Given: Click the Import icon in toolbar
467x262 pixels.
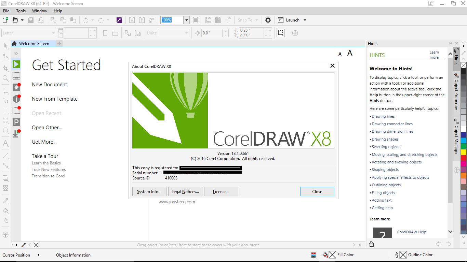Looking at the screenshot, I should pos(132,20).
